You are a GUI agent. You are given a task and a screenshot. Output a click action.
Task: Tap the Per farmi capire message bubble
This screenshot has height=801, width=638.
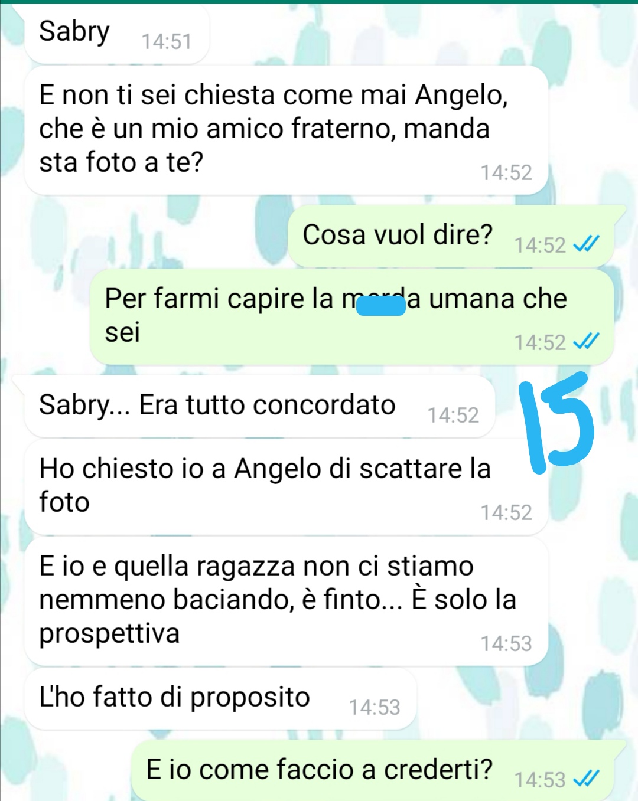click(x=352, y=317)
